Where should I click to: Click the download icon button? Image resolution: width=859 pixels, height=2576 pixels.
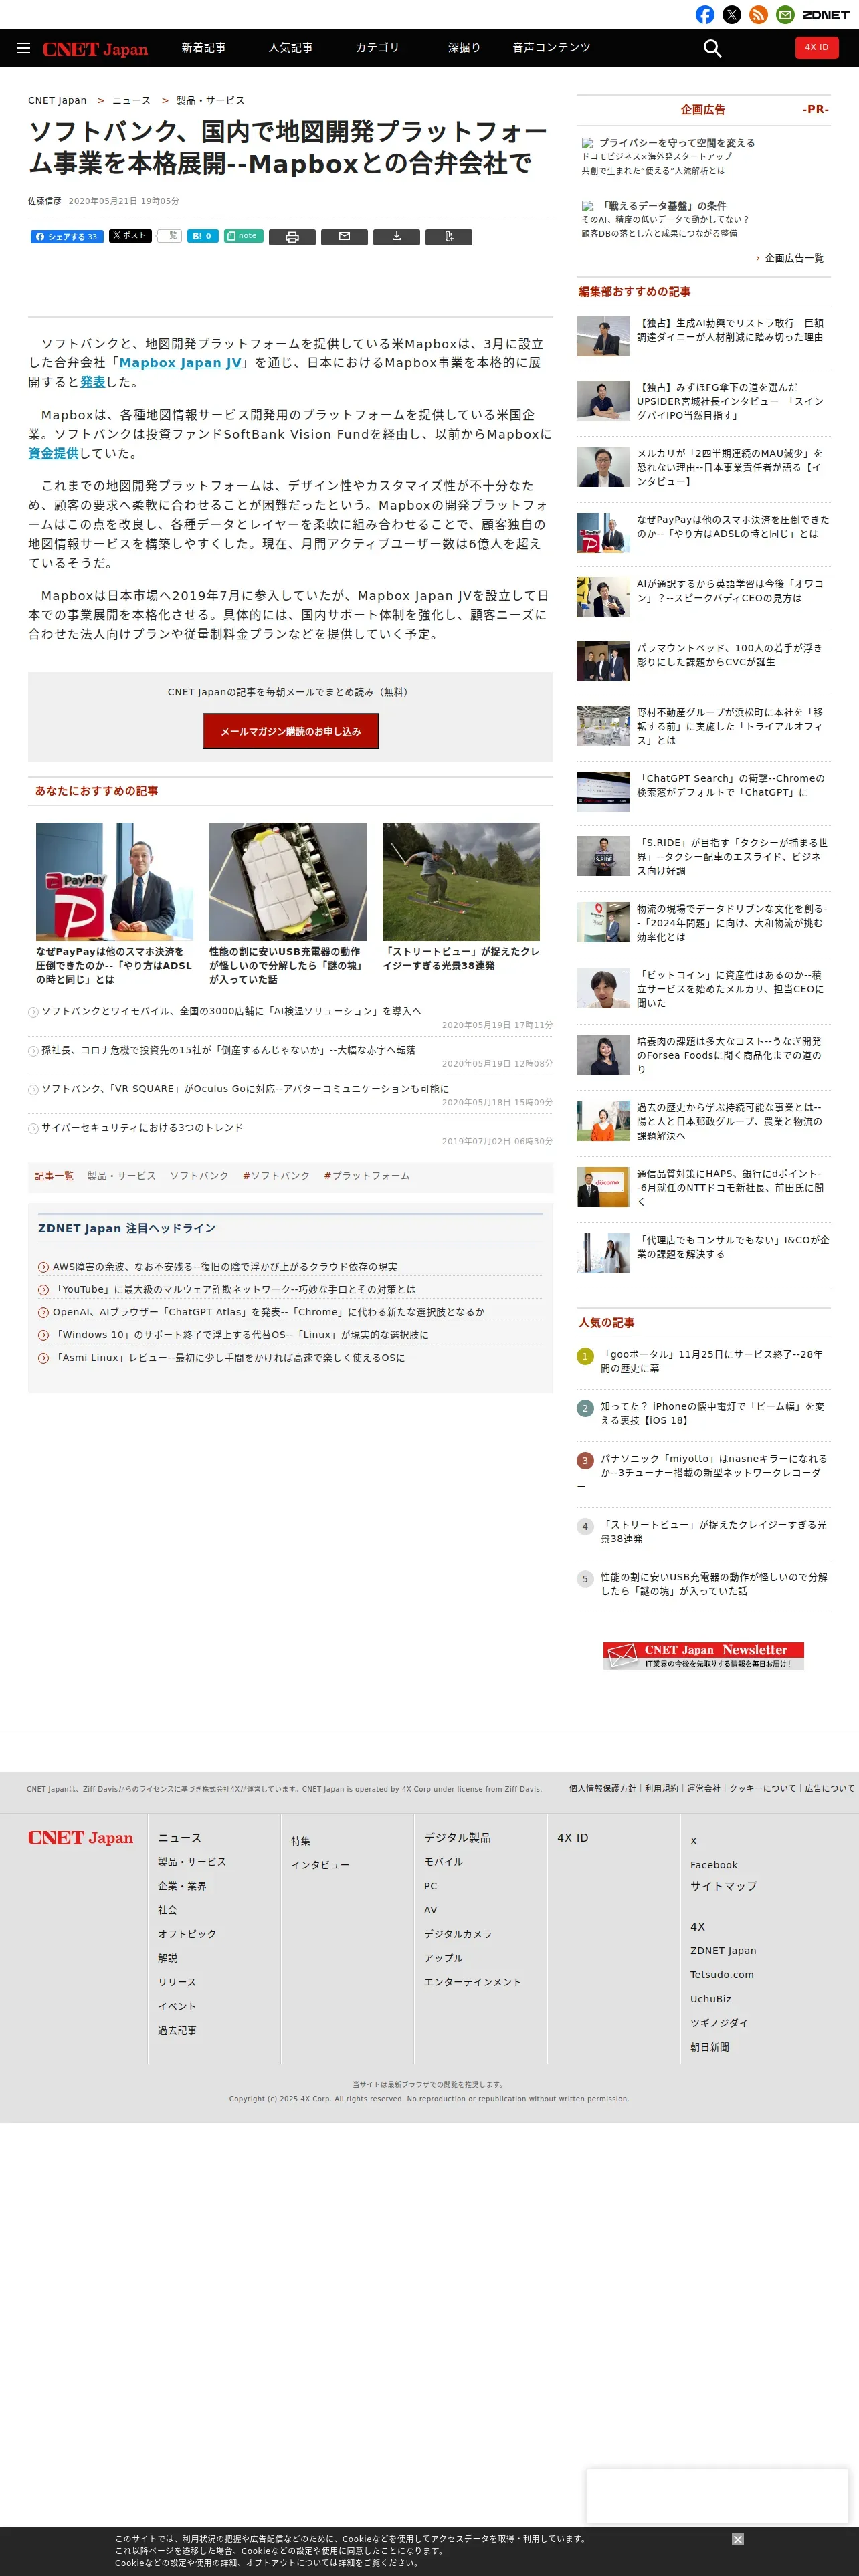pos(396,237)
